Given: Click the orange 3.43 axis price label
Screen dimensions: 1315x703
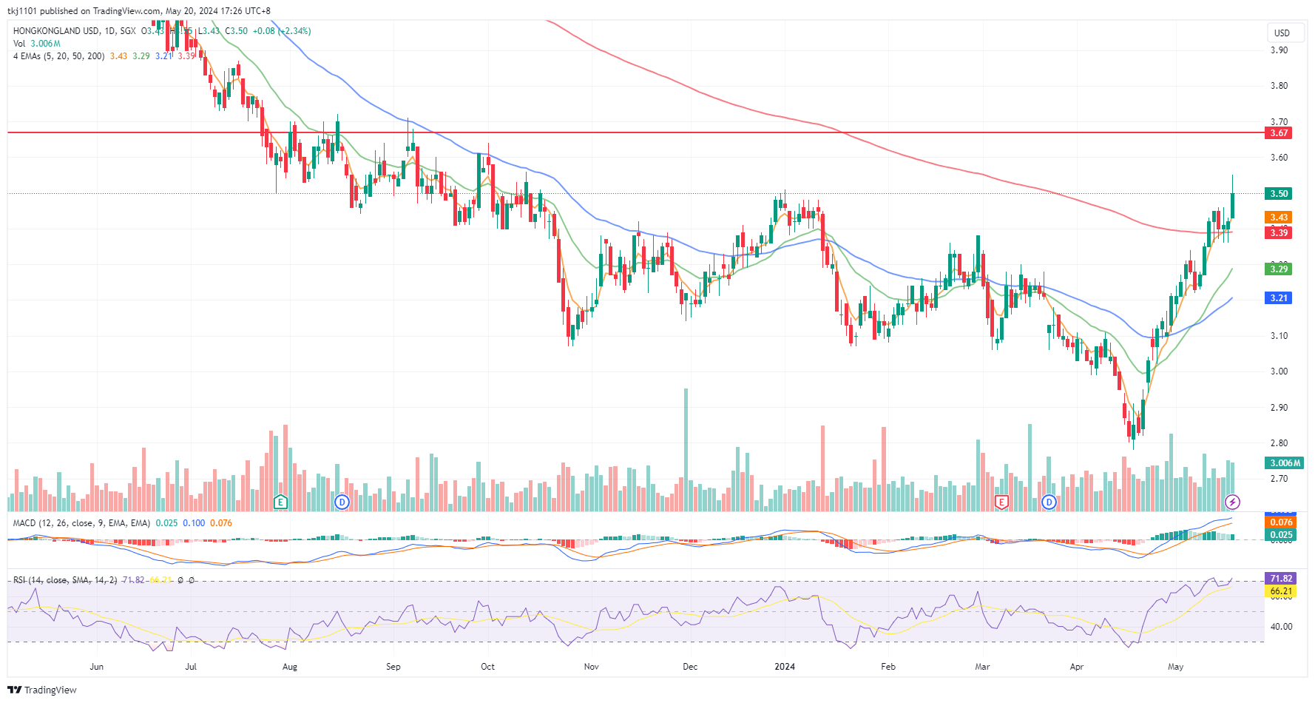Looking at the screenshot, I should 1279,218.
